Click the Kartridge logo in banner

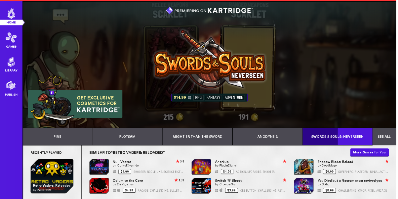pyautogui.click(x=210, y=11)
